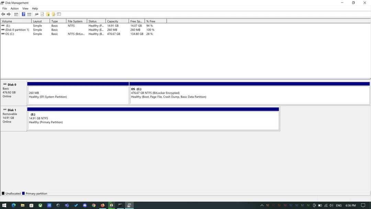Click the view settings list toolbar icon
371x209 pixels.
(x=59, y=14)
